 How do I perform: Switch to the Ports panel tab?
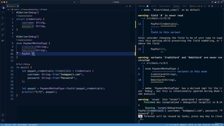pos(184,6)
